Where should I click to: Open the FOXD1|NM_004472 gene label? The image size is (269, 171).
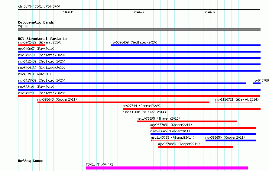[x=99, y=164]
